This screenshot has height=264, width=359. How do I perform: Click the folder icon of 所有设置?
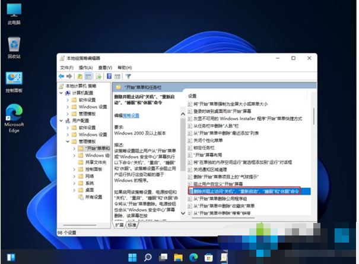click(81, 197)
